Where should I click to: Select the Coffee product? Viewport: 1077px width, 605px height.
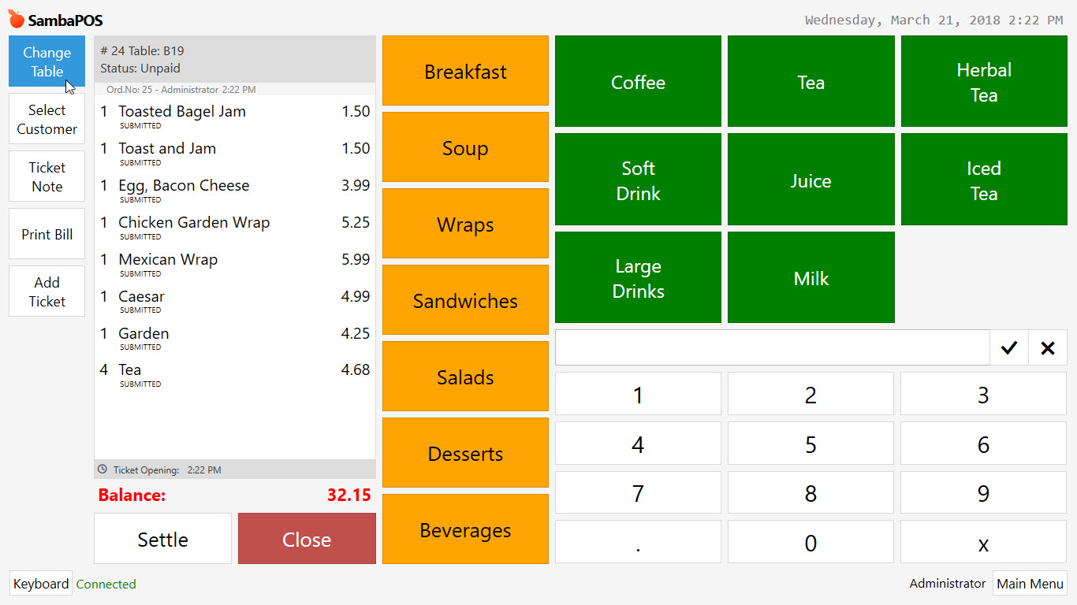pos(637,81)
